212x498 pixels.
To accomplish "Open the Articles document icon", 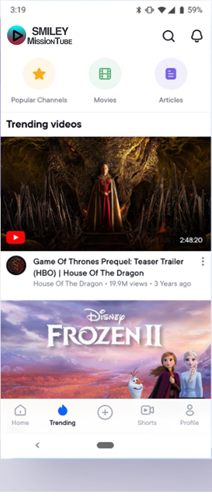I will tap(171, 74).
